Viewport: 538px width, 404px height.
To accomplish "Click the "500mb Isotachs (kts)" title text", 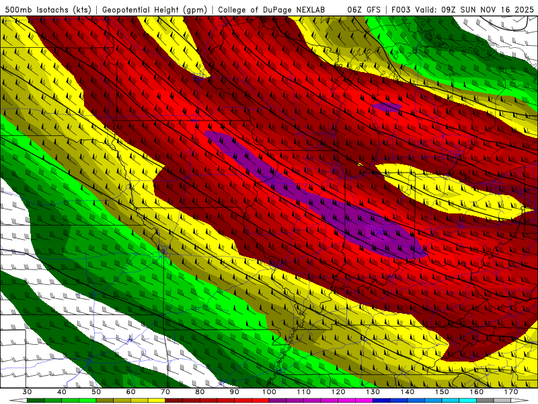I will (48, 9).
